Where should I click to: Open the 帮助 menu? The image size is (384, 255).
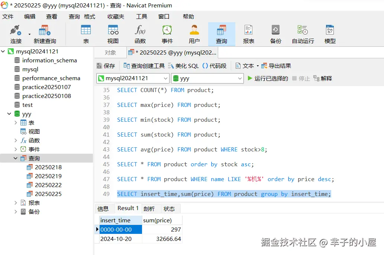pyautogui.click(x=188, y=17)
